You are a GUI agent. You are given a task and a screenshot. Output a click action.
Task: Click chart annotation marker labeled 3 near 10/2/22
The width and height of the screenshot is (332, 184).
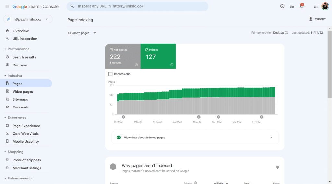(199, 117)
